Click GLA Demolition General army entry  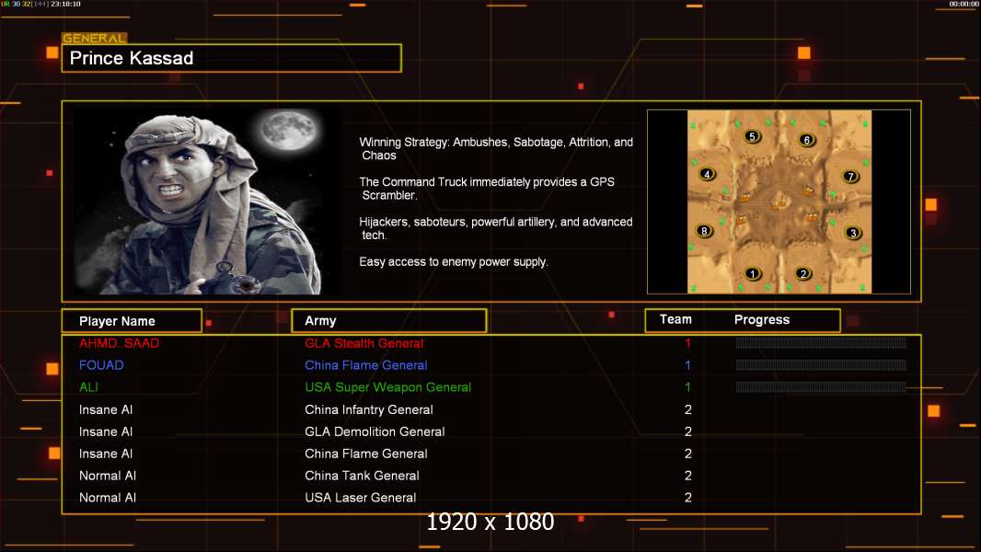click(375, 431)
